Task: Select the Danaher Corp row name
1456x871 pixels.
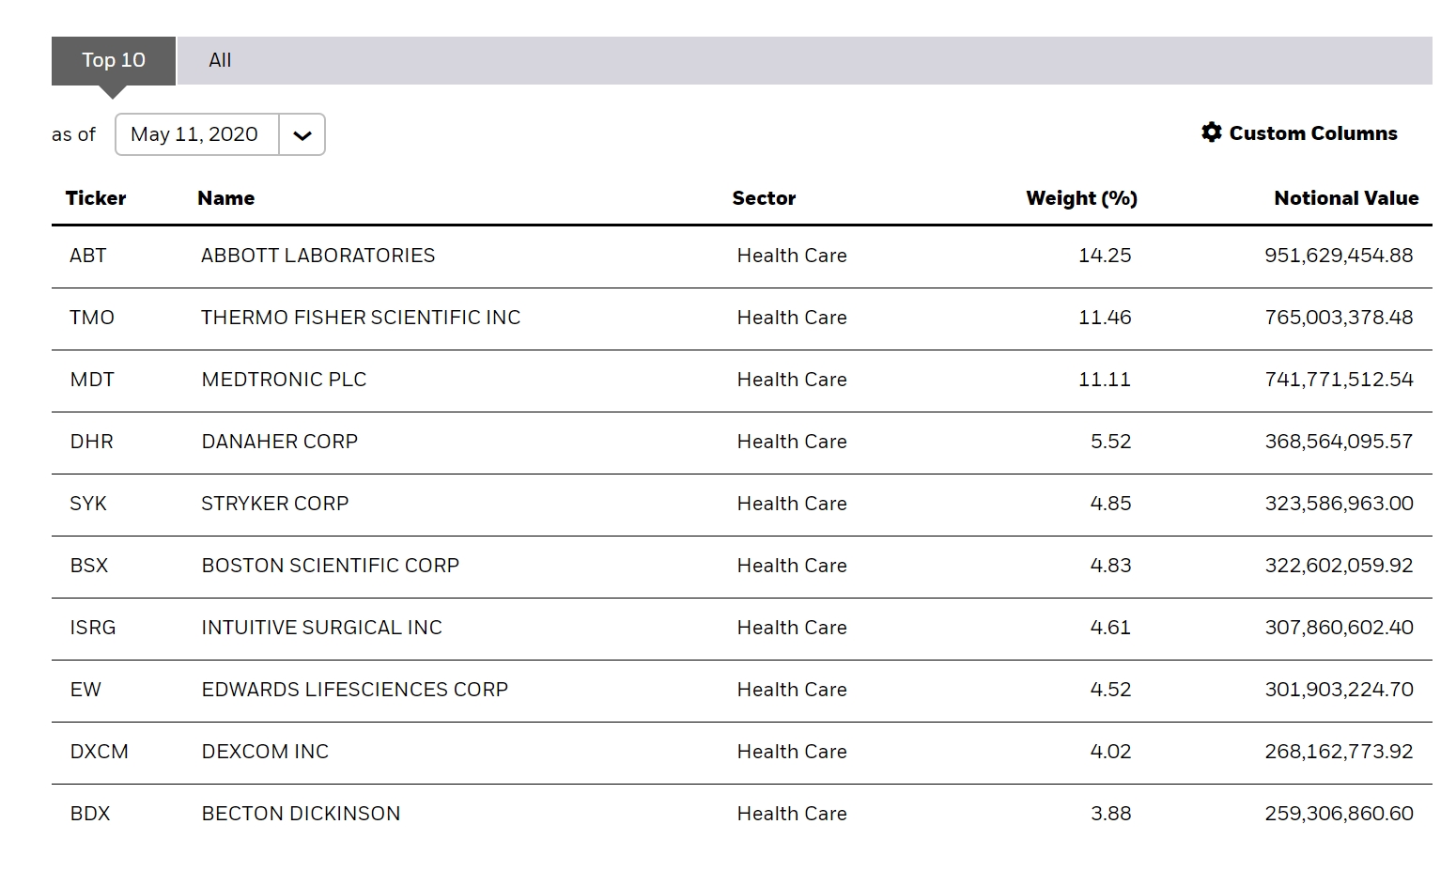Action: click(279, 442)
